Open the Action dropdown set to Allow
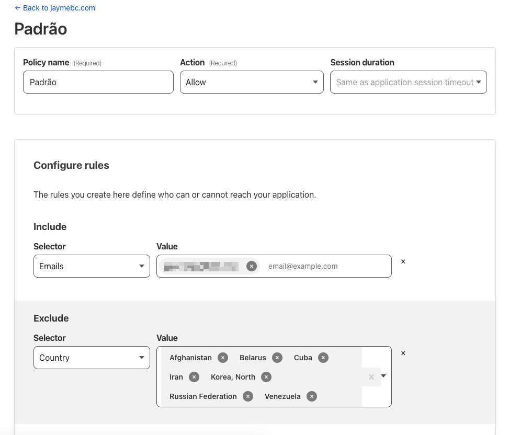 coord(252,82)
